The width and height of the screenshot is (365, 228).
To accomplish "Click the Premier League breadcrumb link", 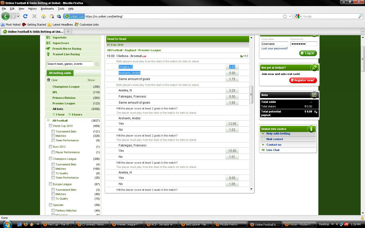I will coord(150,50).
